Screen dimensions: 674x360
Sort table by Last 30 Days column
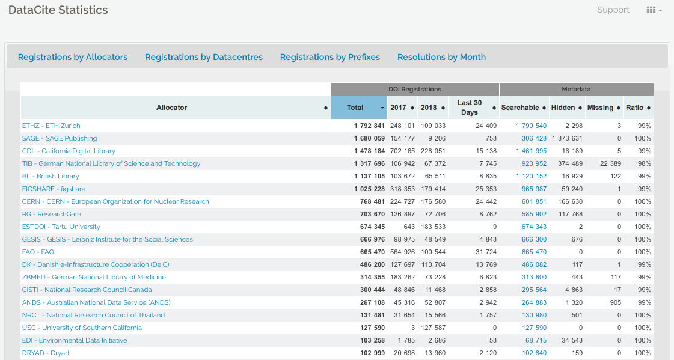click(474, 108)
